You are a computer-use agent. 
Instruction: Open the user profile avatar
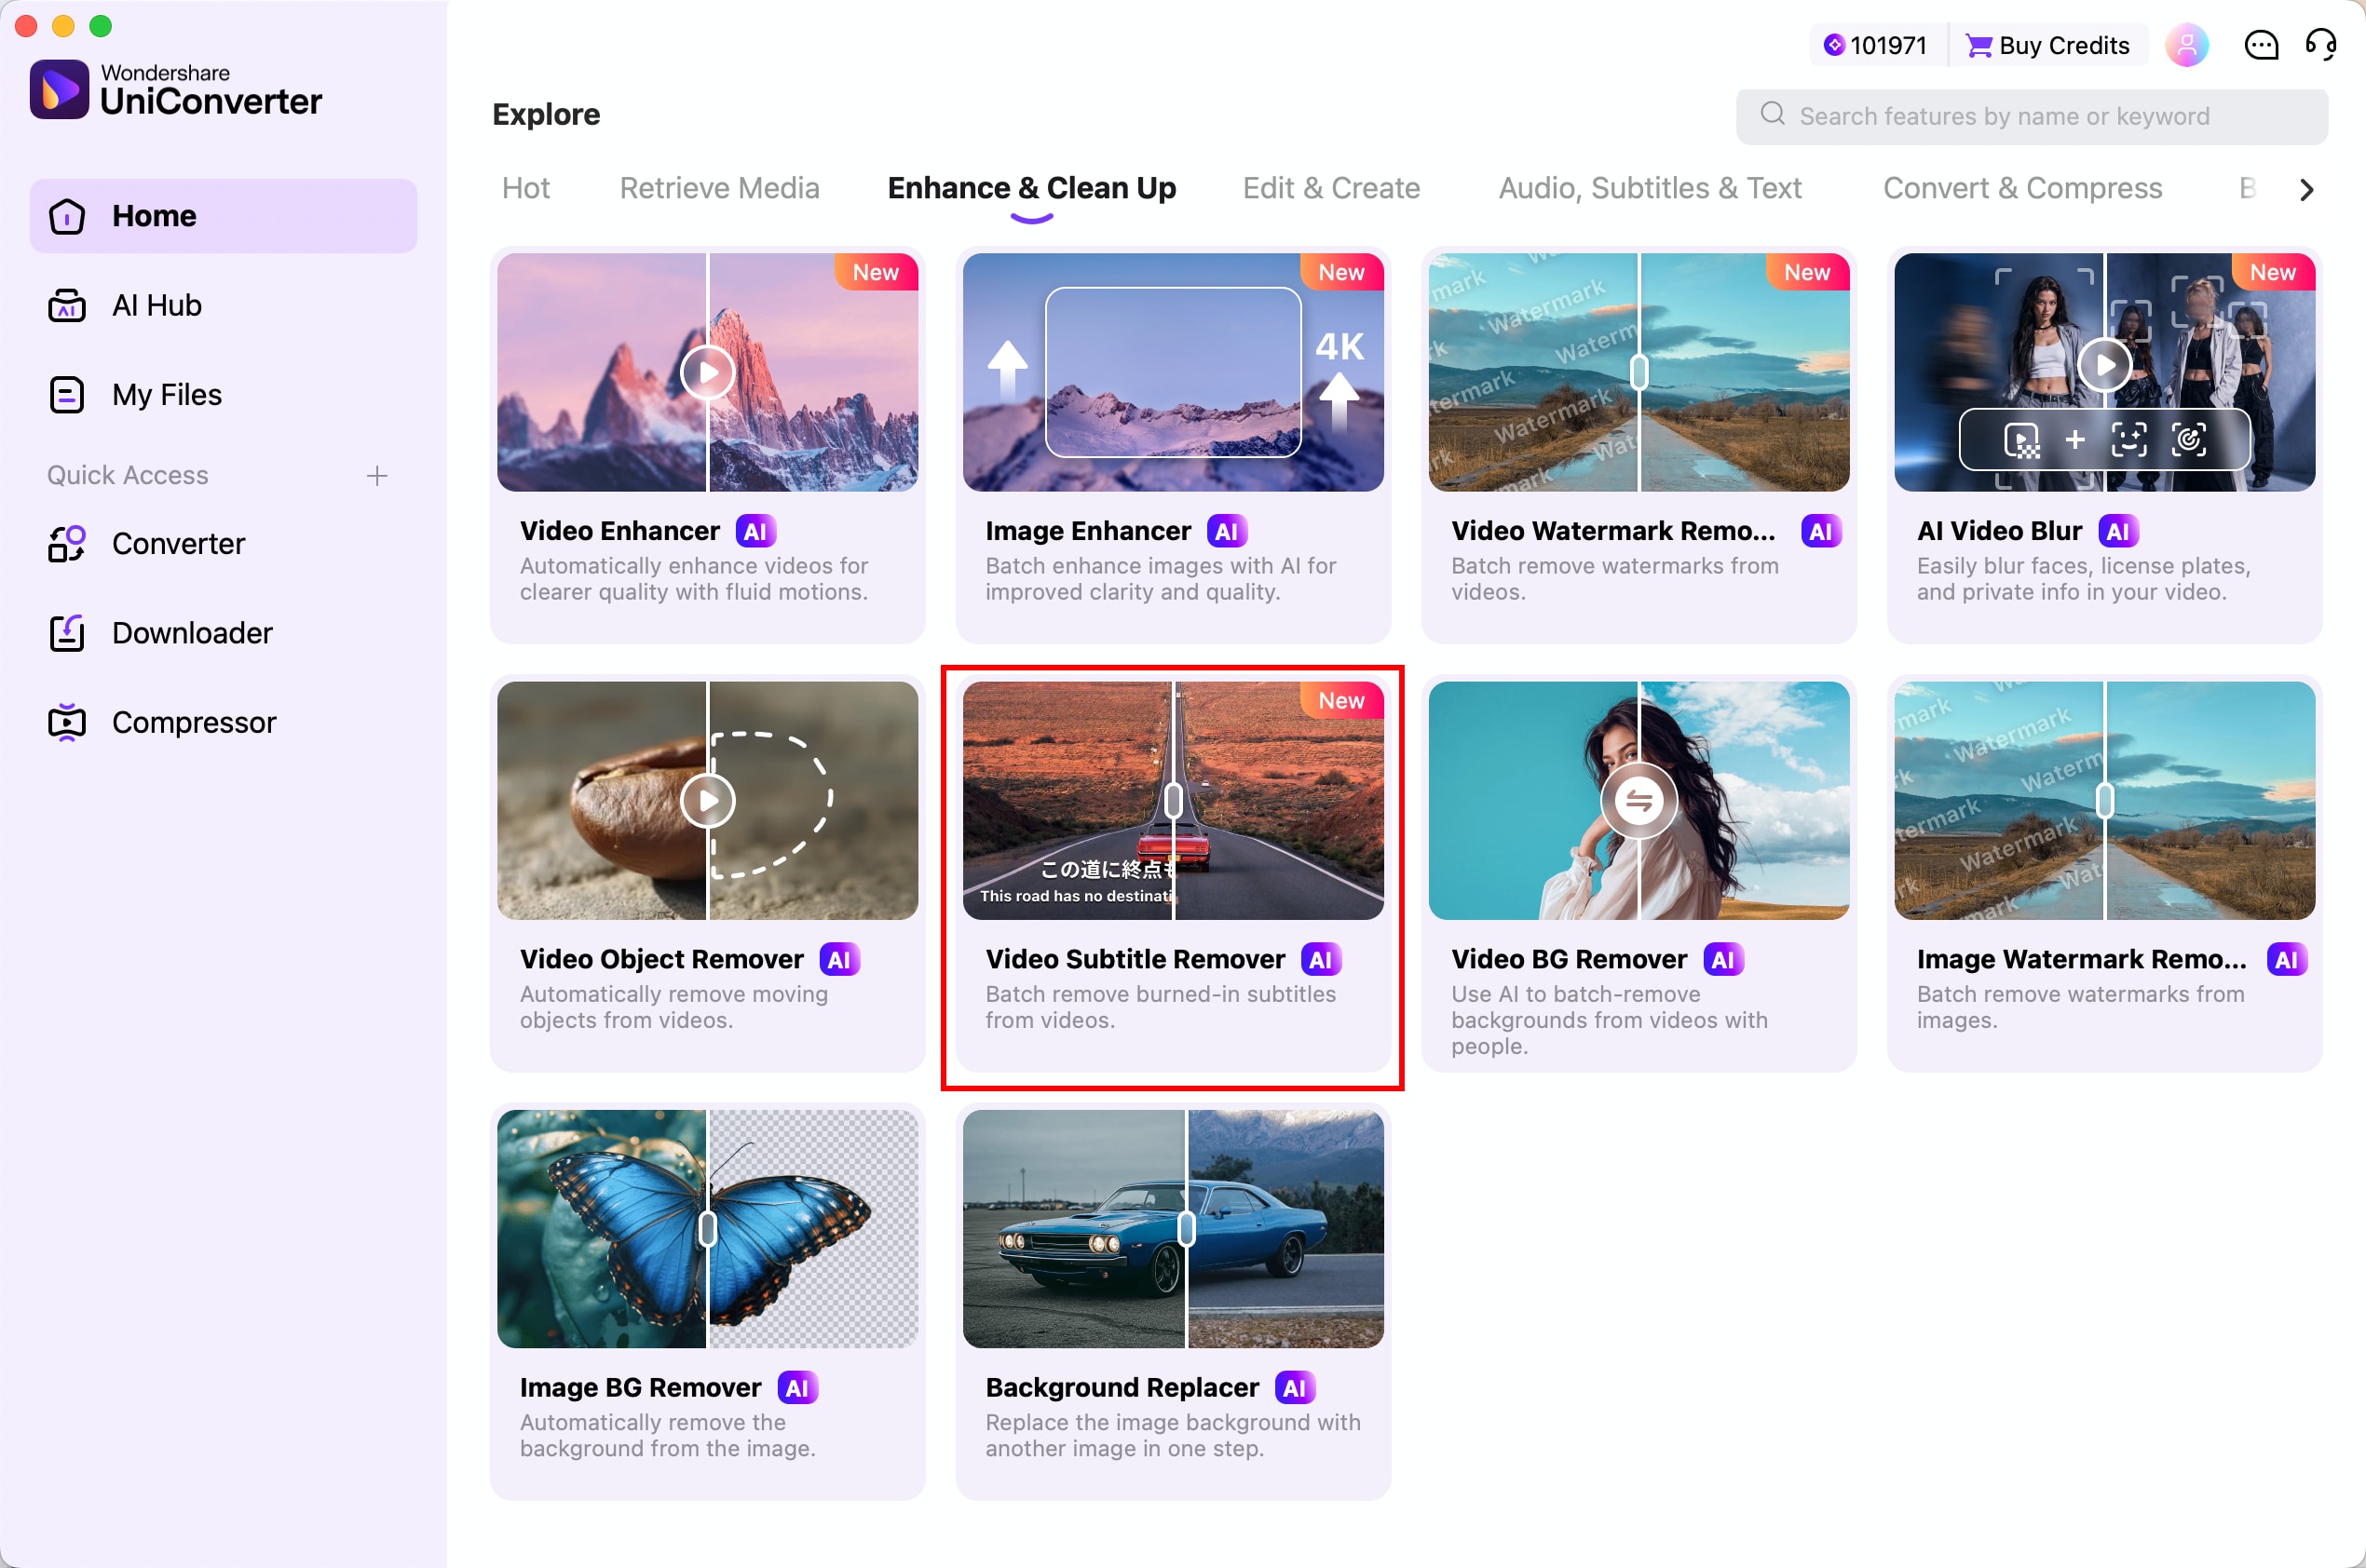(x=2186, y=45)
